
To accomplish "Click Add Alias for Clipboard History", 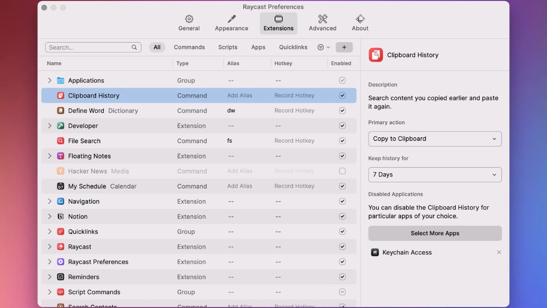I will pos(240,95).
